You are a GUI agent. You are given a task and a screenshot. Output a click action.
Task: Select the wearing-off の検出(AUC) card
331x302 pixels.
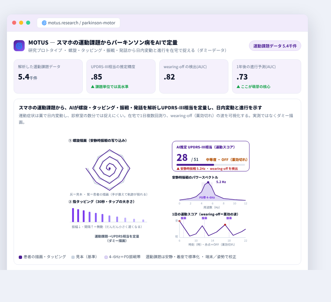pos(194,76)
